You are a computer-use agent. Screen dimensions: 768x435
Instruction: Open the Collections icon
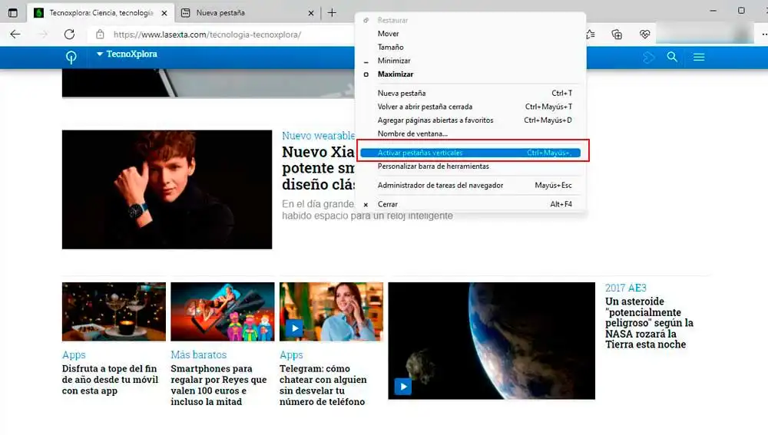pyautogui.click(x=617, y=35)
